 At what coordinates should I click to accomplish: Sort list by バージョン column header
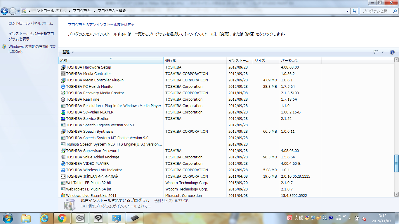point(300,61)
